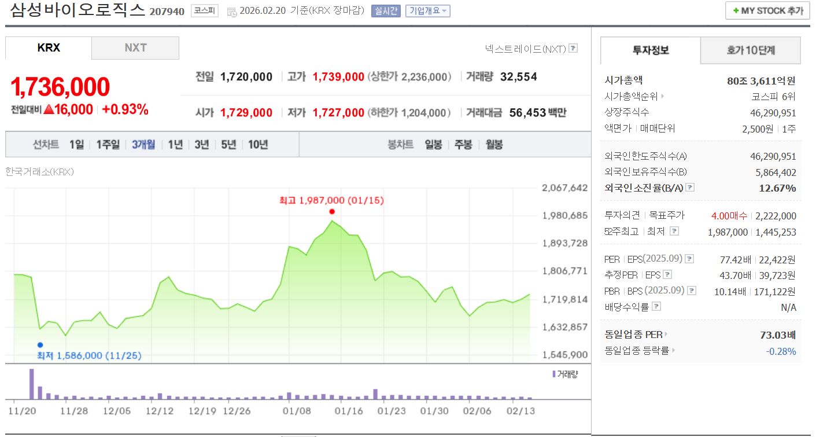Screen dimensions: 816x437
Task: Open help icon beside PBR BPS (2025.09)
Action: pyautogui.click(x=692, y=291)
